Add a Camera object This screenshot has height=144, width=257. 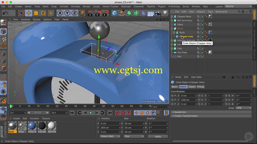pos(158,13)
